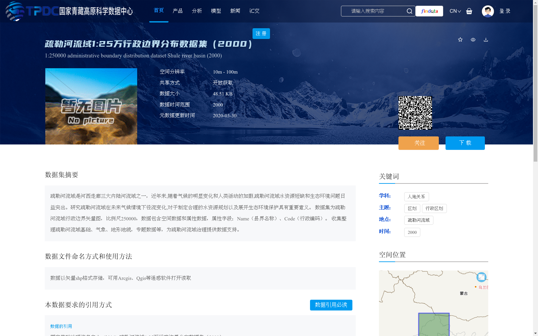The image size is (538, 336).
Task: Click the 10m - 100m resolution value
Action: [x=225, y=72]
